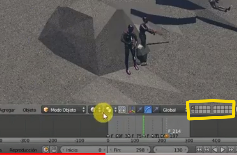Click the Fin end frame field
This screenshot has height=155, width=237.
pos(129,150)
